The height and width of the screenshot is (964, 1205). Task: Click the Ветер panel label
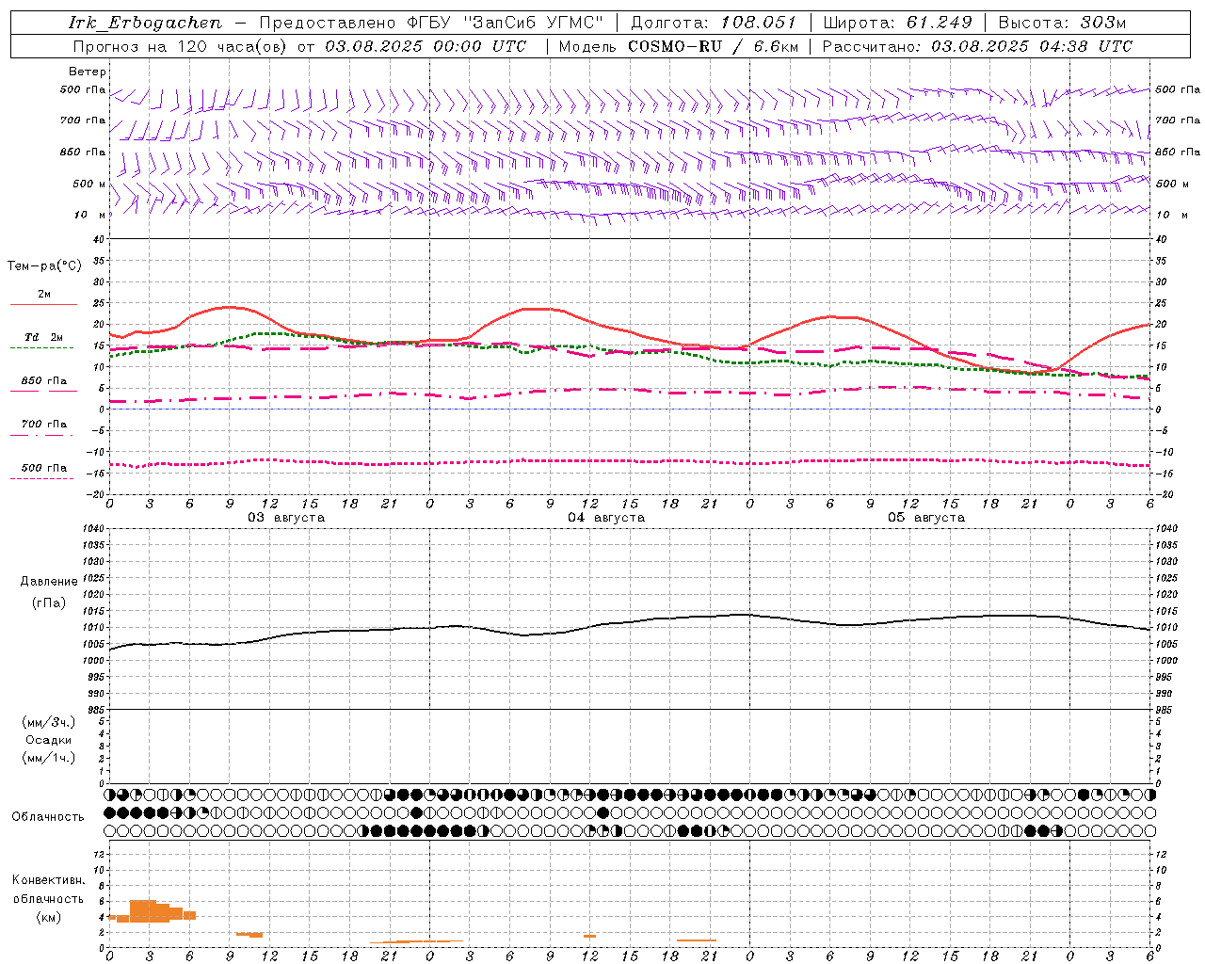point(88,72)
